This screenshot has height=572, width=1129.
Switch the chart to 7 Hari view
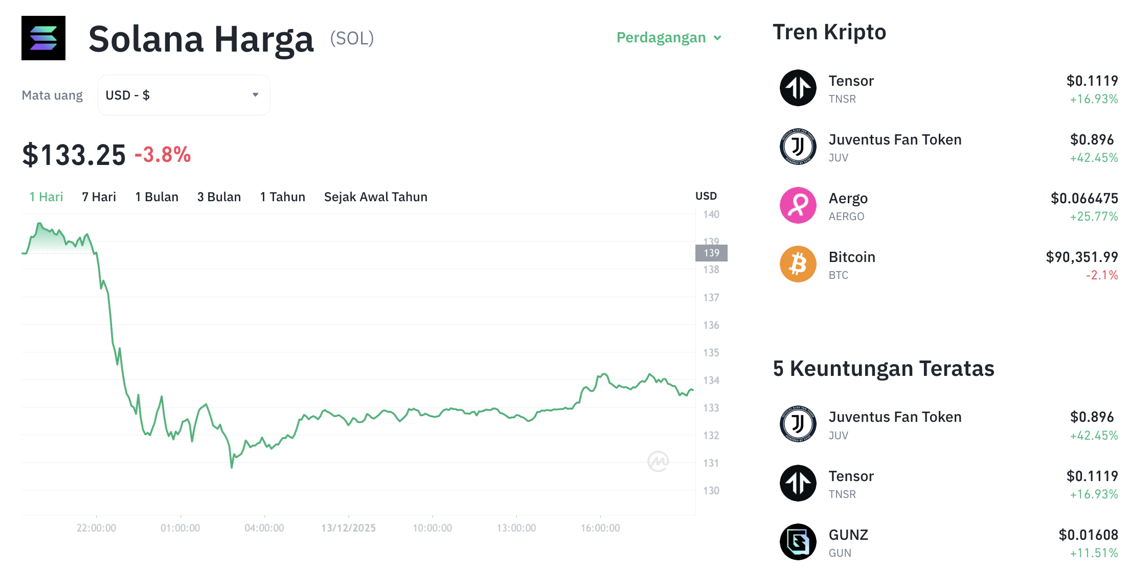coord(98,197)
